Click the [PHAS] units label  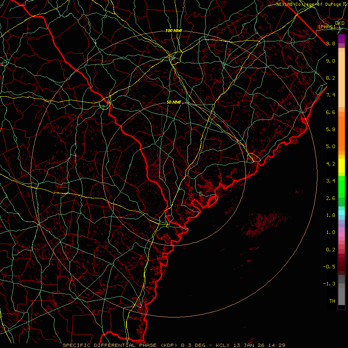pyautogui.click(x=327, y=27)
